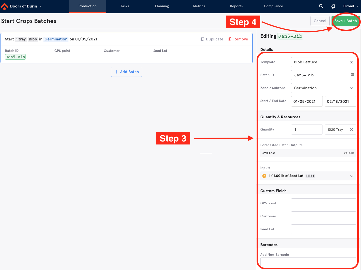Click the warning icon beside Seed Lot input
The image size is (361, 270).
[264, 176]
